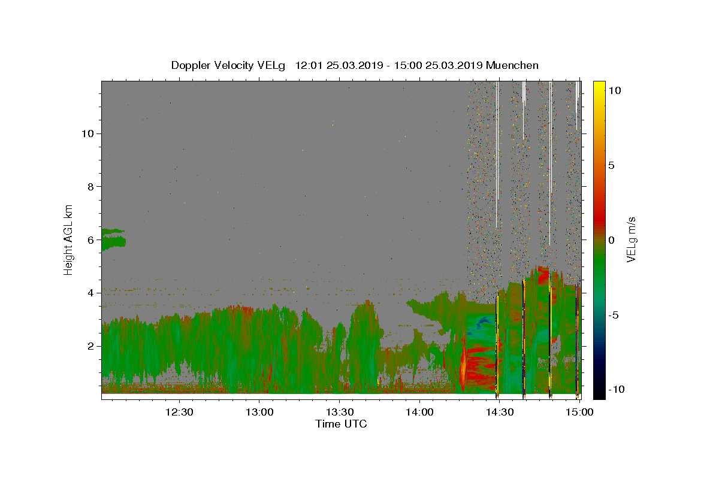The width and height of the screenshot is (719, 479).
Task: Click colorbar tick label '5'
Action: 611,165
